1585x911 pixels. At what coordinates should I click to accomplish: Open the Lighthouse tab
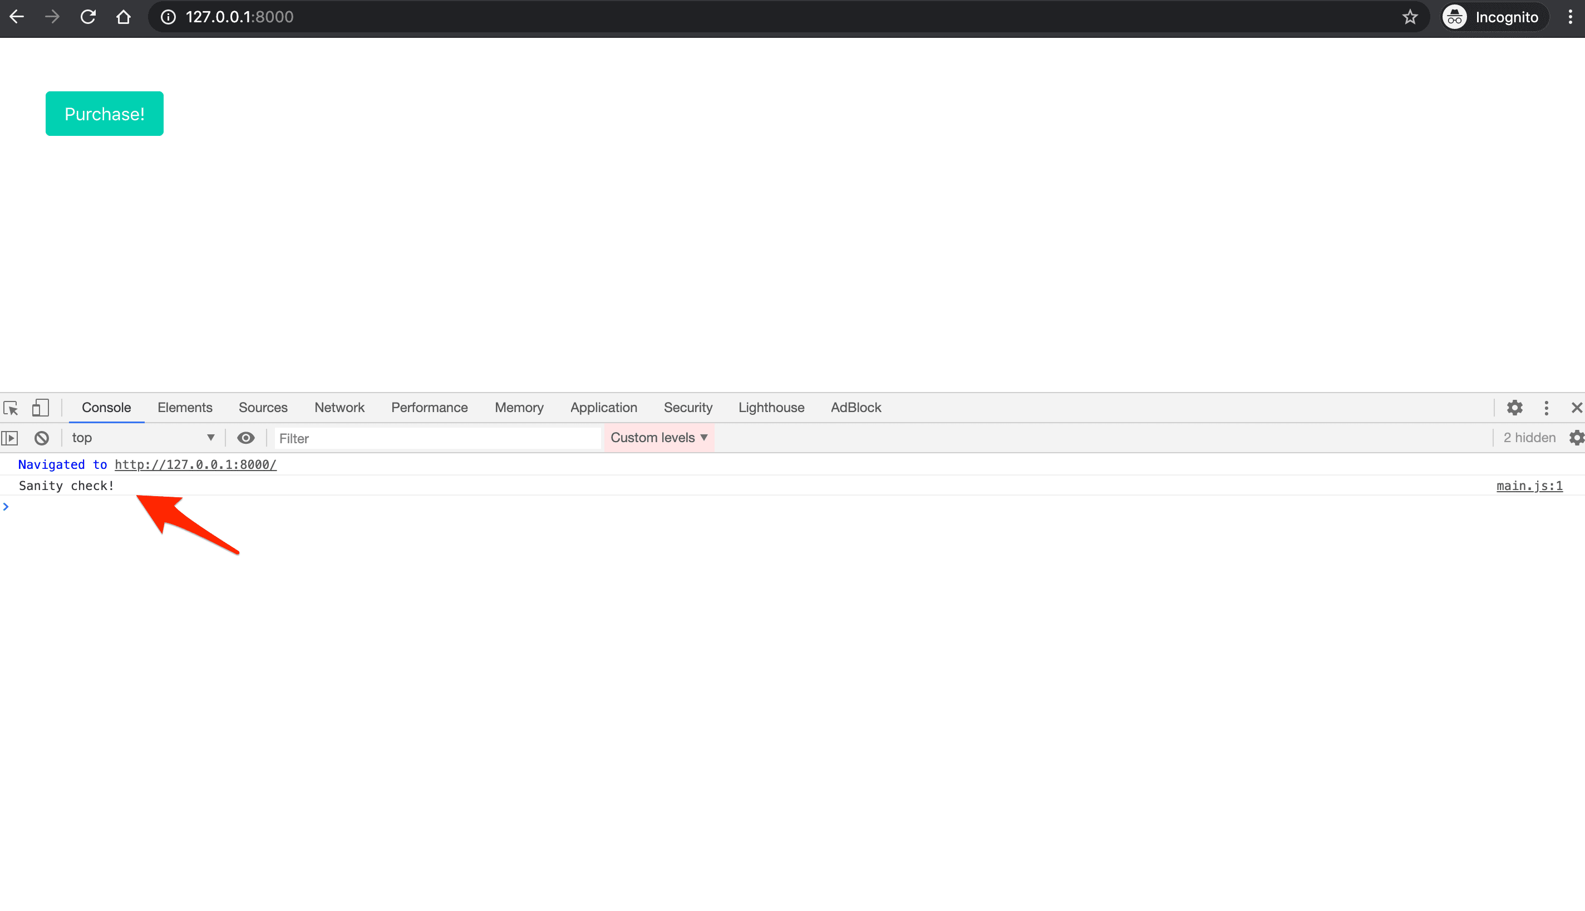771,407
